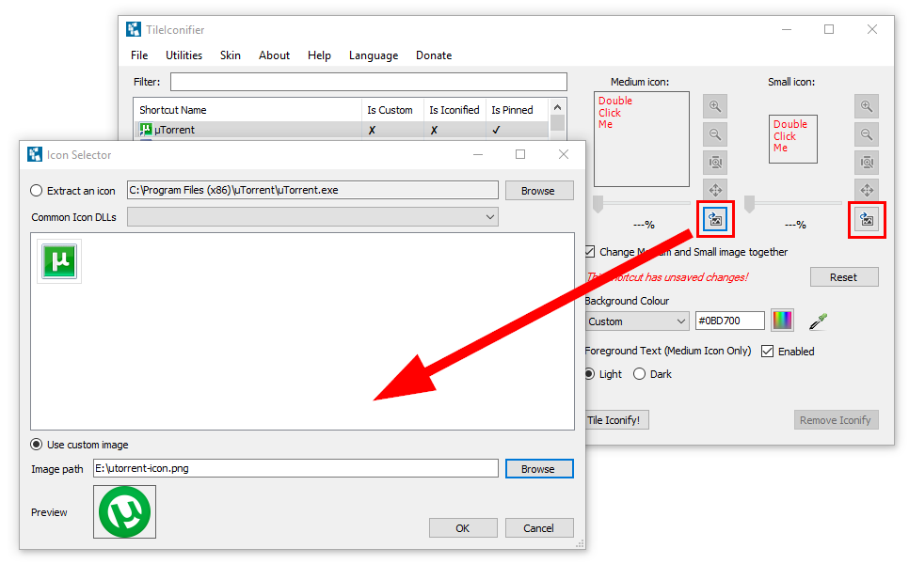Open the Background Colour Custom dropdown

[637, 321]
